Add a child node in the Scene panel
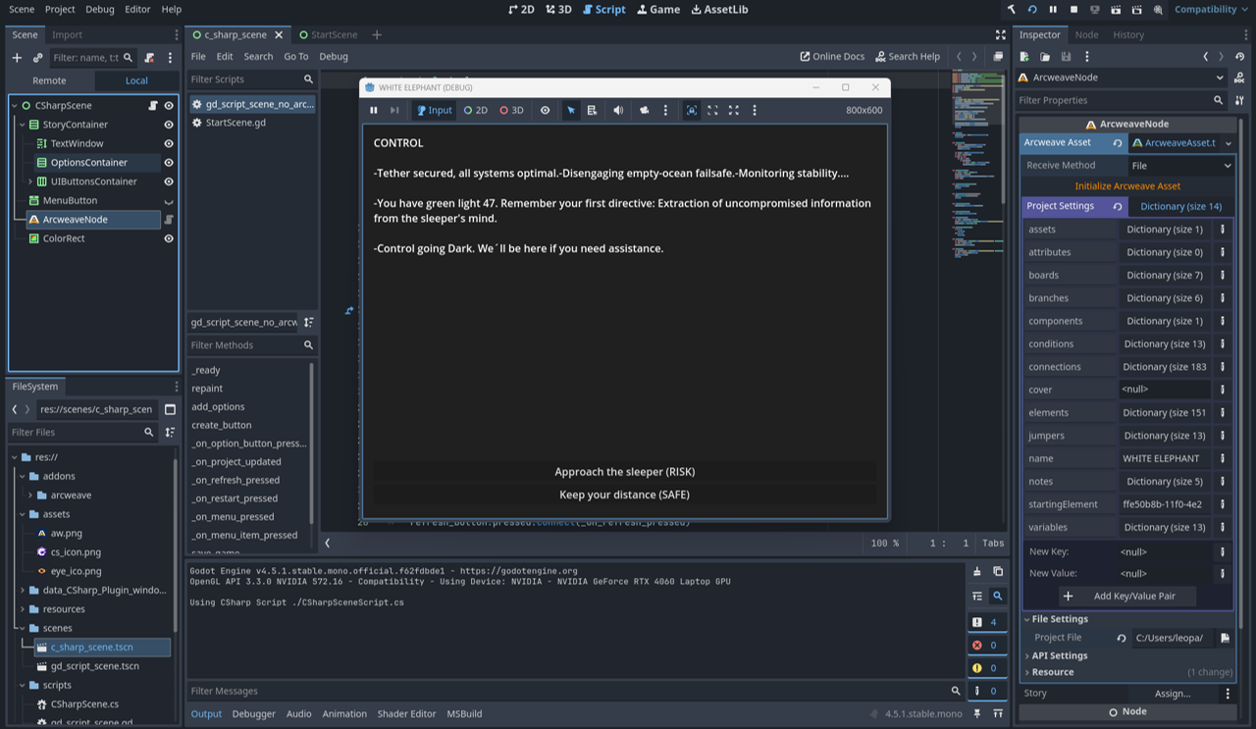The image size is (1256, 729). tap(17, 58)
